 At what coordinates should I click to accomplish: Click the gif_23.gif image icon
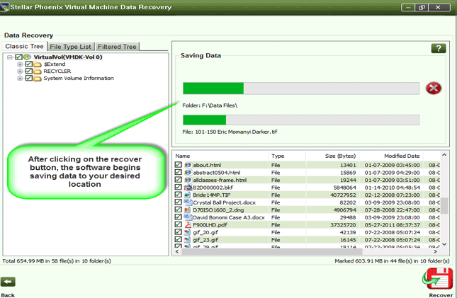point(188,240)
